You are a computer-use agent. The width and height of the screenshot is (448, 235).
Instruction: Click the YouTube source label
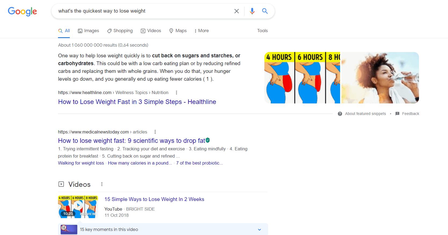coord(113,209)
